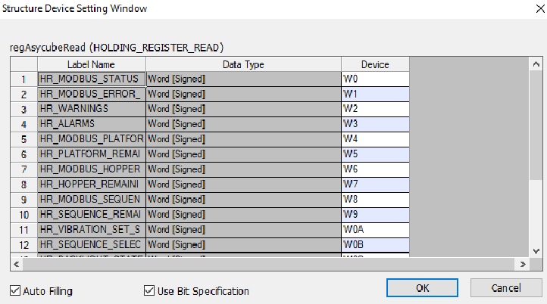Select the HR_WARNINGS label cell

click(x=91, y=109)
